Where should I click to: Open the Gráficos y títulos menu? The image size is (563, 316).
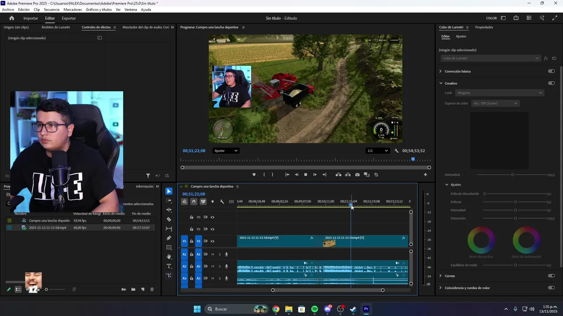click(x=99, y=10)
